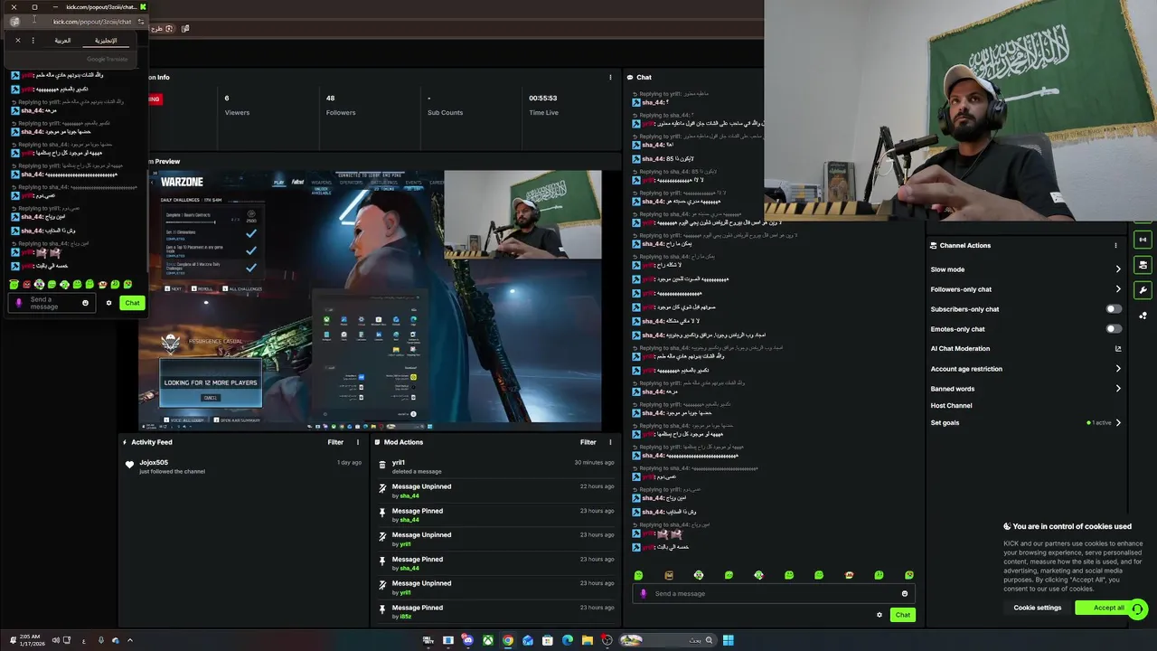The image size is (1157, 651).
Task: Click the Windows taskbar search box
Action: point(666,640)
